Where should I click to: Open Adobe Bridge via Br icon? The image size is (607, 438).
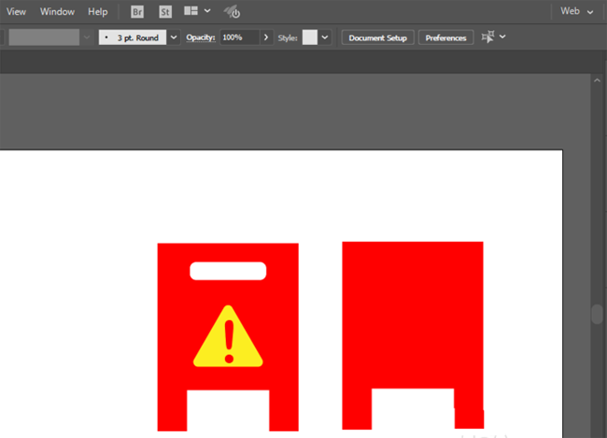(137, 12)
